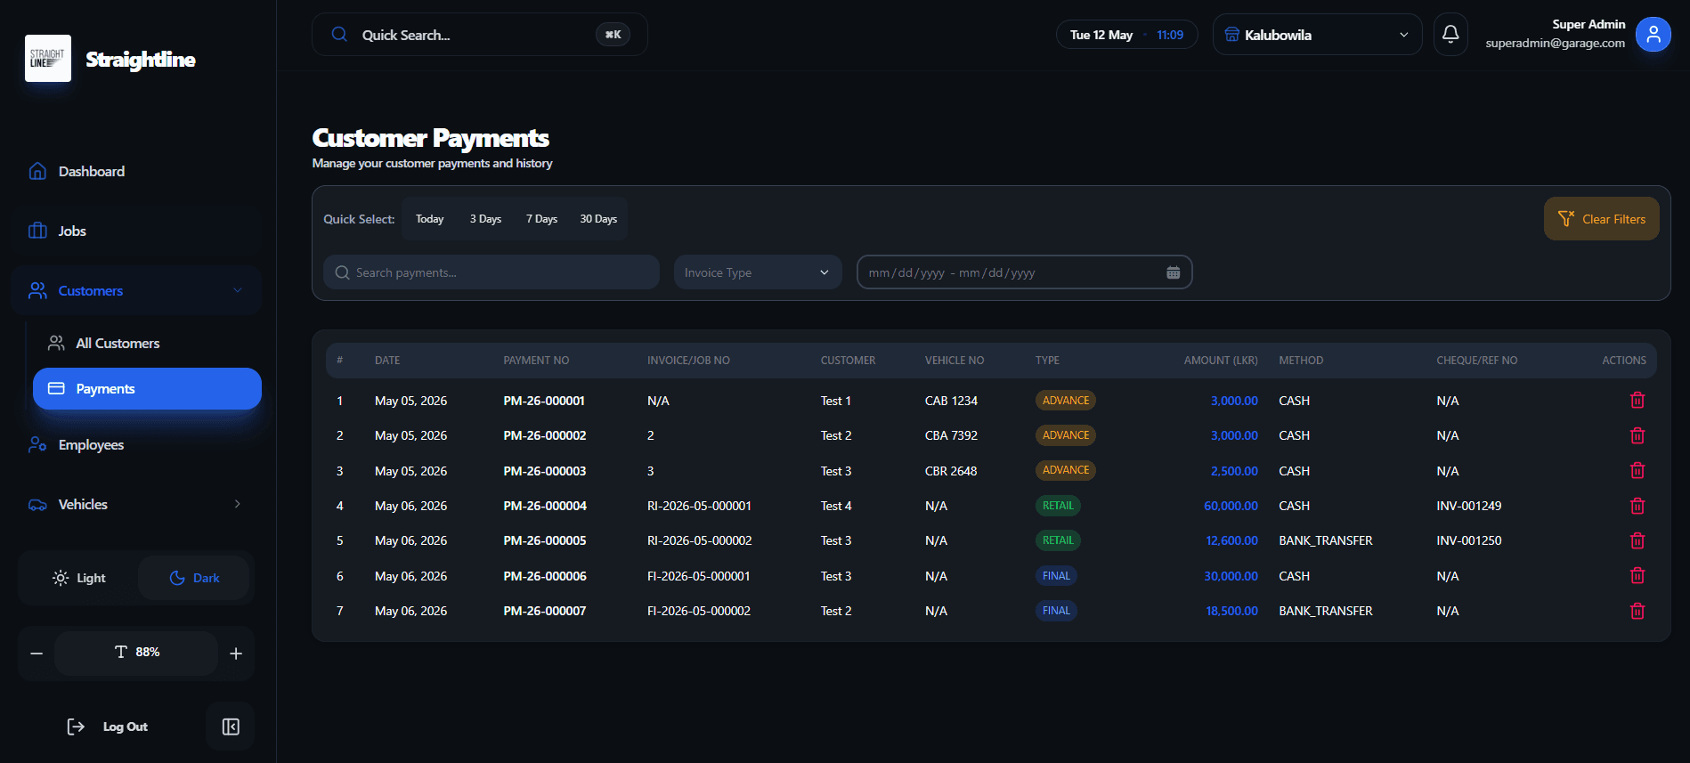Log Out of the application
Viewport: 1690px width, 763px height.
(x=108, y=726)
